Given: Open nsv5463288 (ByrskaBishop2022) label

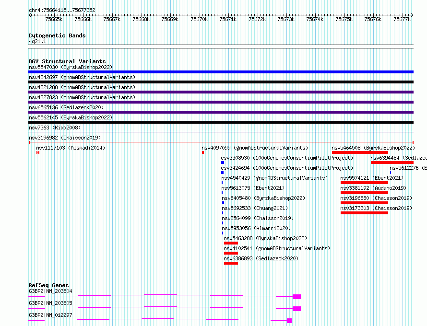Looking at the screenshot, I should pos(265,238).
